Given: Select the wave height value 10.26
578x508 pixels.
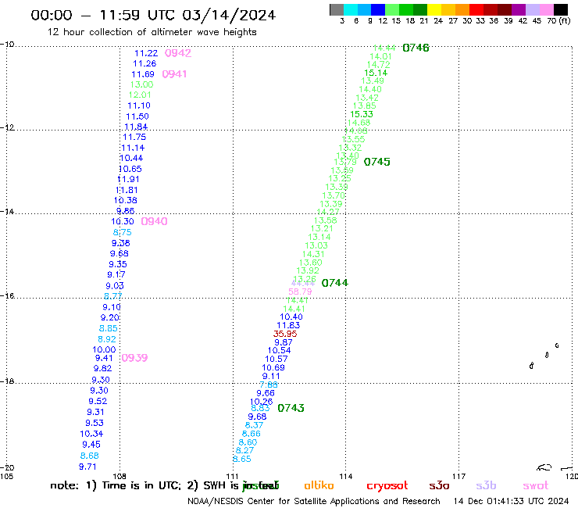Looking at the screenshot, I should (x=262, y=402).
